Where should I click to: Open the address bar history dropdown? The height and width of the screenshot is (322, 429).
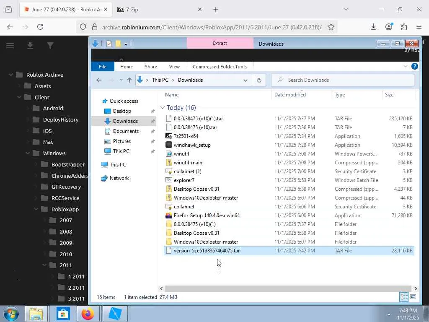[x=246, y=80]
